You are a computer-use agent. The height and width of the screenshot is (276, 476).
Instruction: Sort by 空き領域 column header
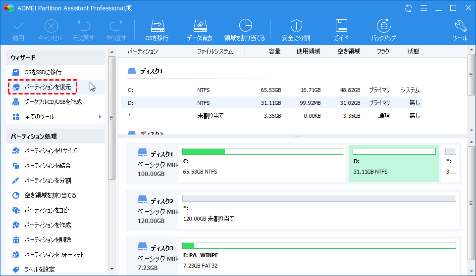pyautogui.click(x=349, y=51)
